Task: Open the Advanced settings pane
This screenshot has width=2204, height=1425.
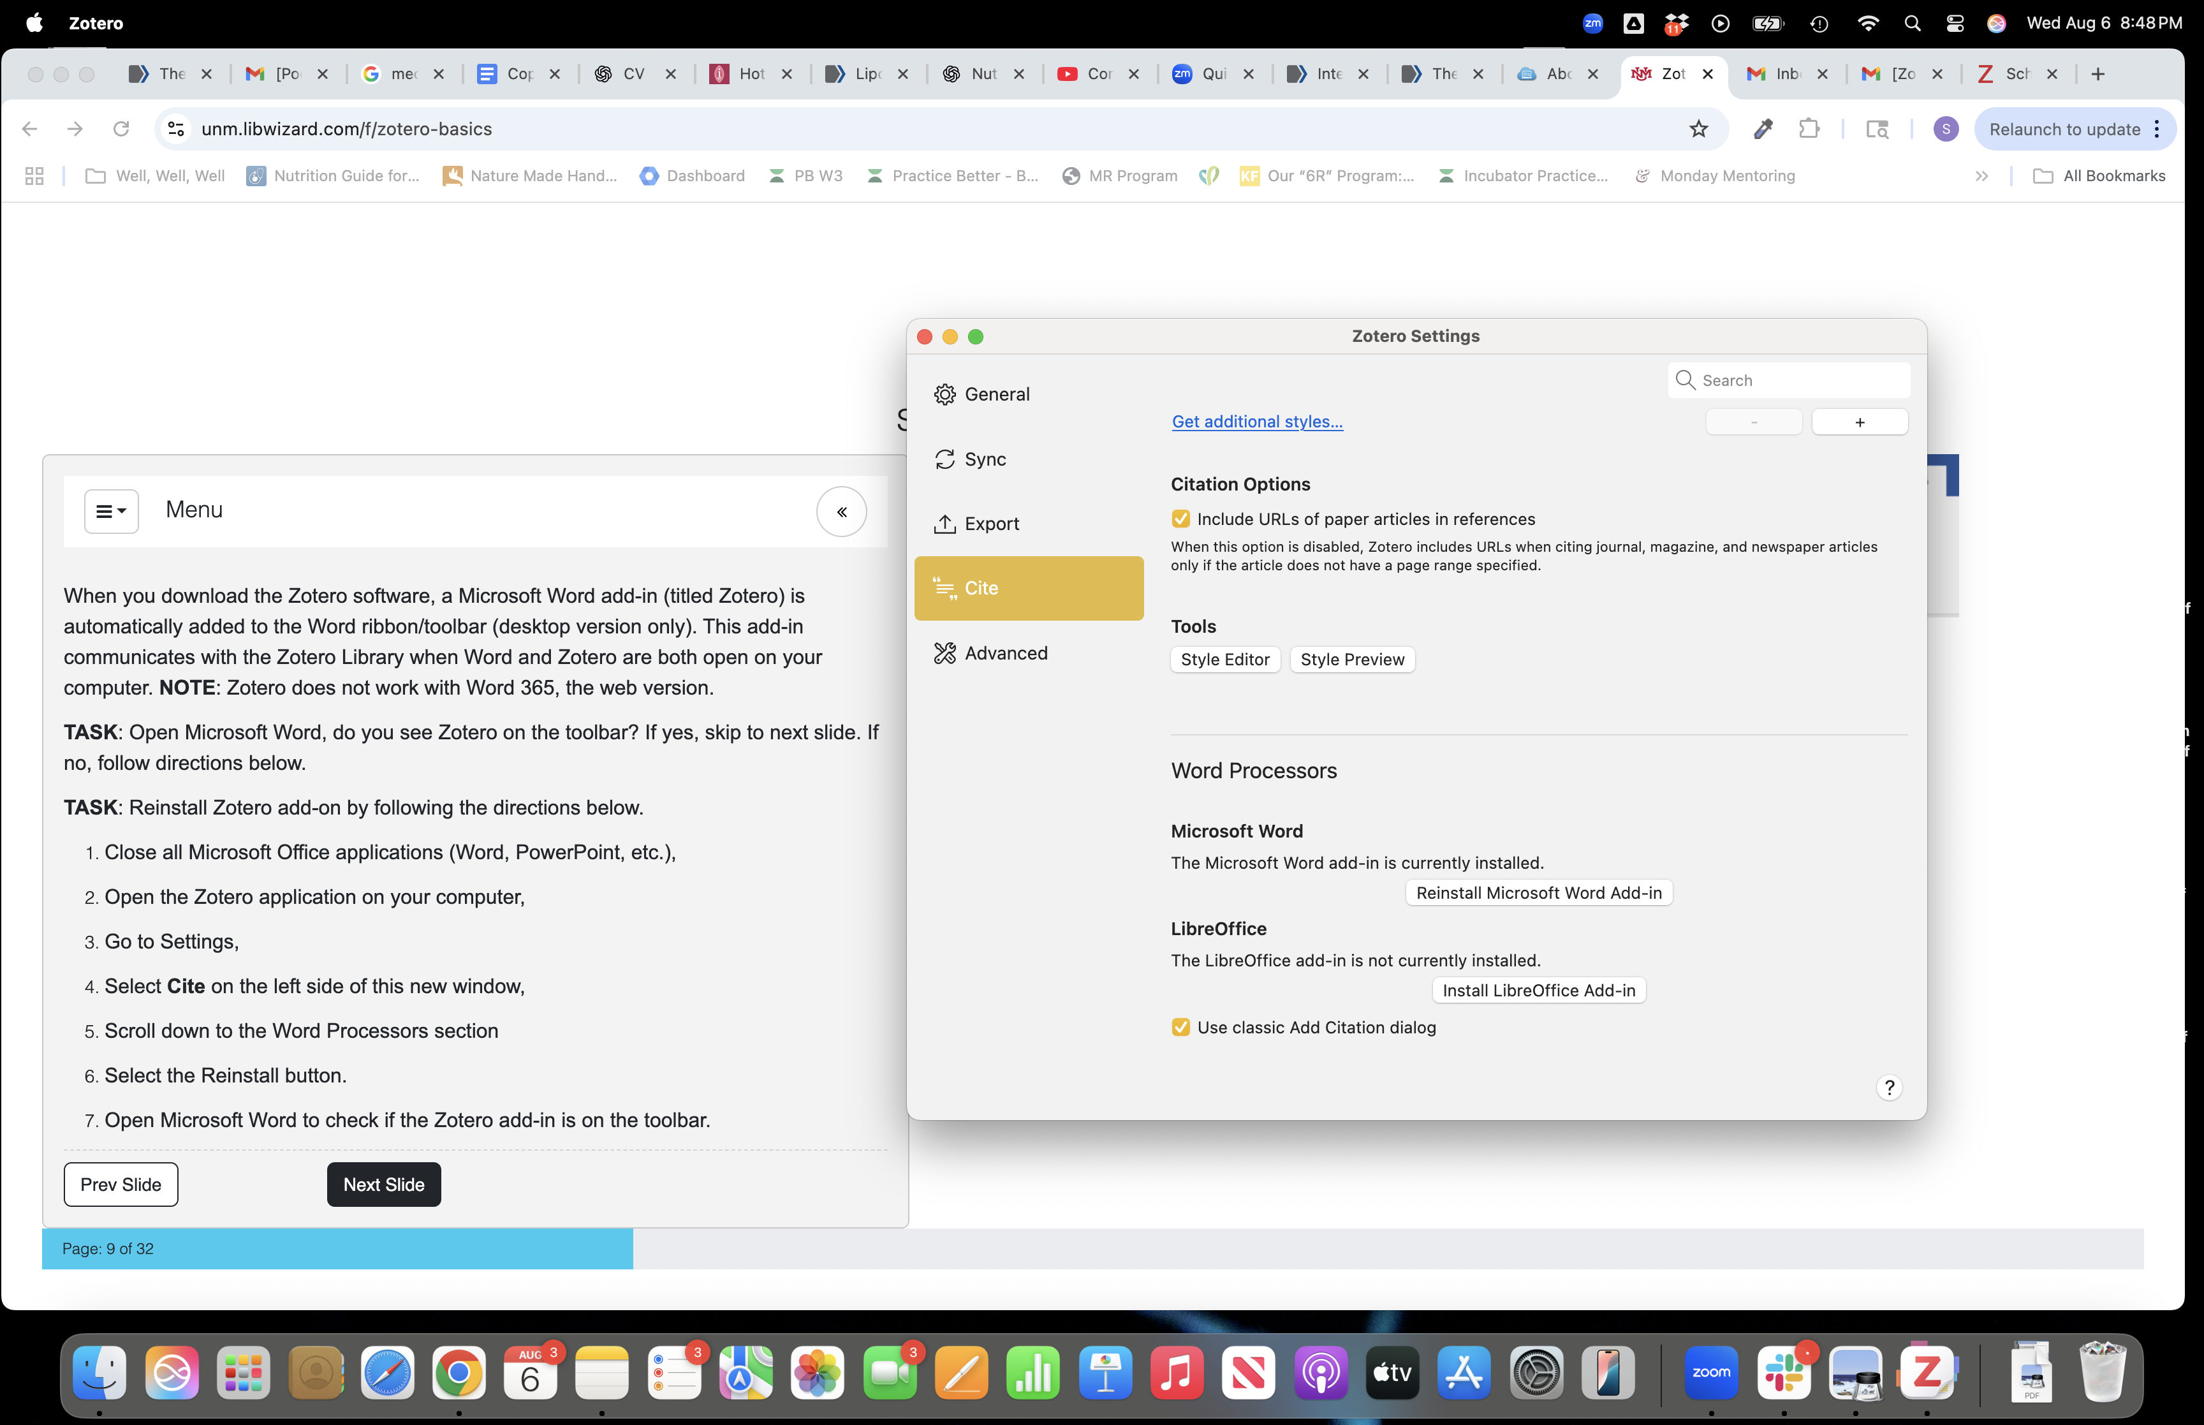Action: 1005,653
